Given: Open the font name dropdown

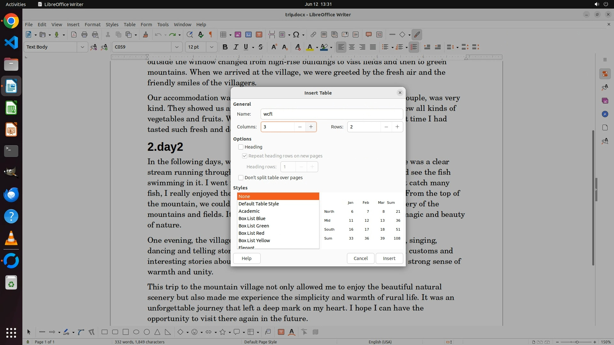Looking at the screenshot, I should (x=177, y=47).
